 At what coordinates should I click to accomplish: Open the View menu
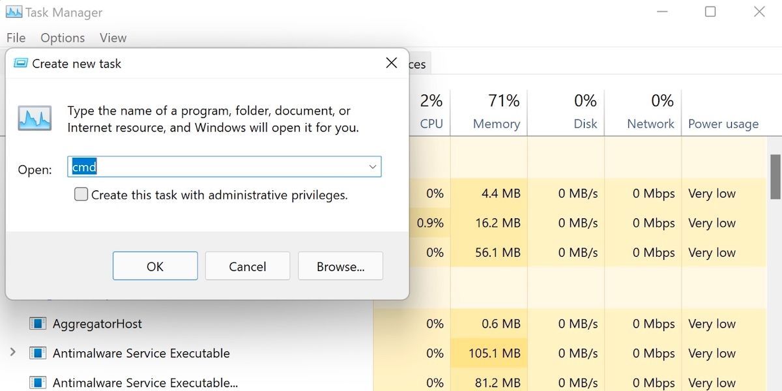coord(112,38)
